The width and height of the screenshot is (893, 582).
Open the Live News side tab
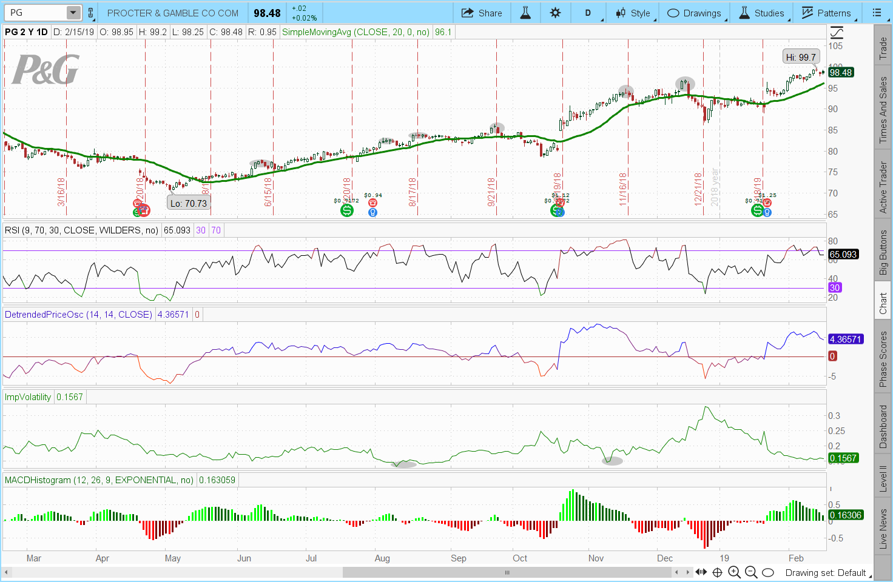(883, 529)
